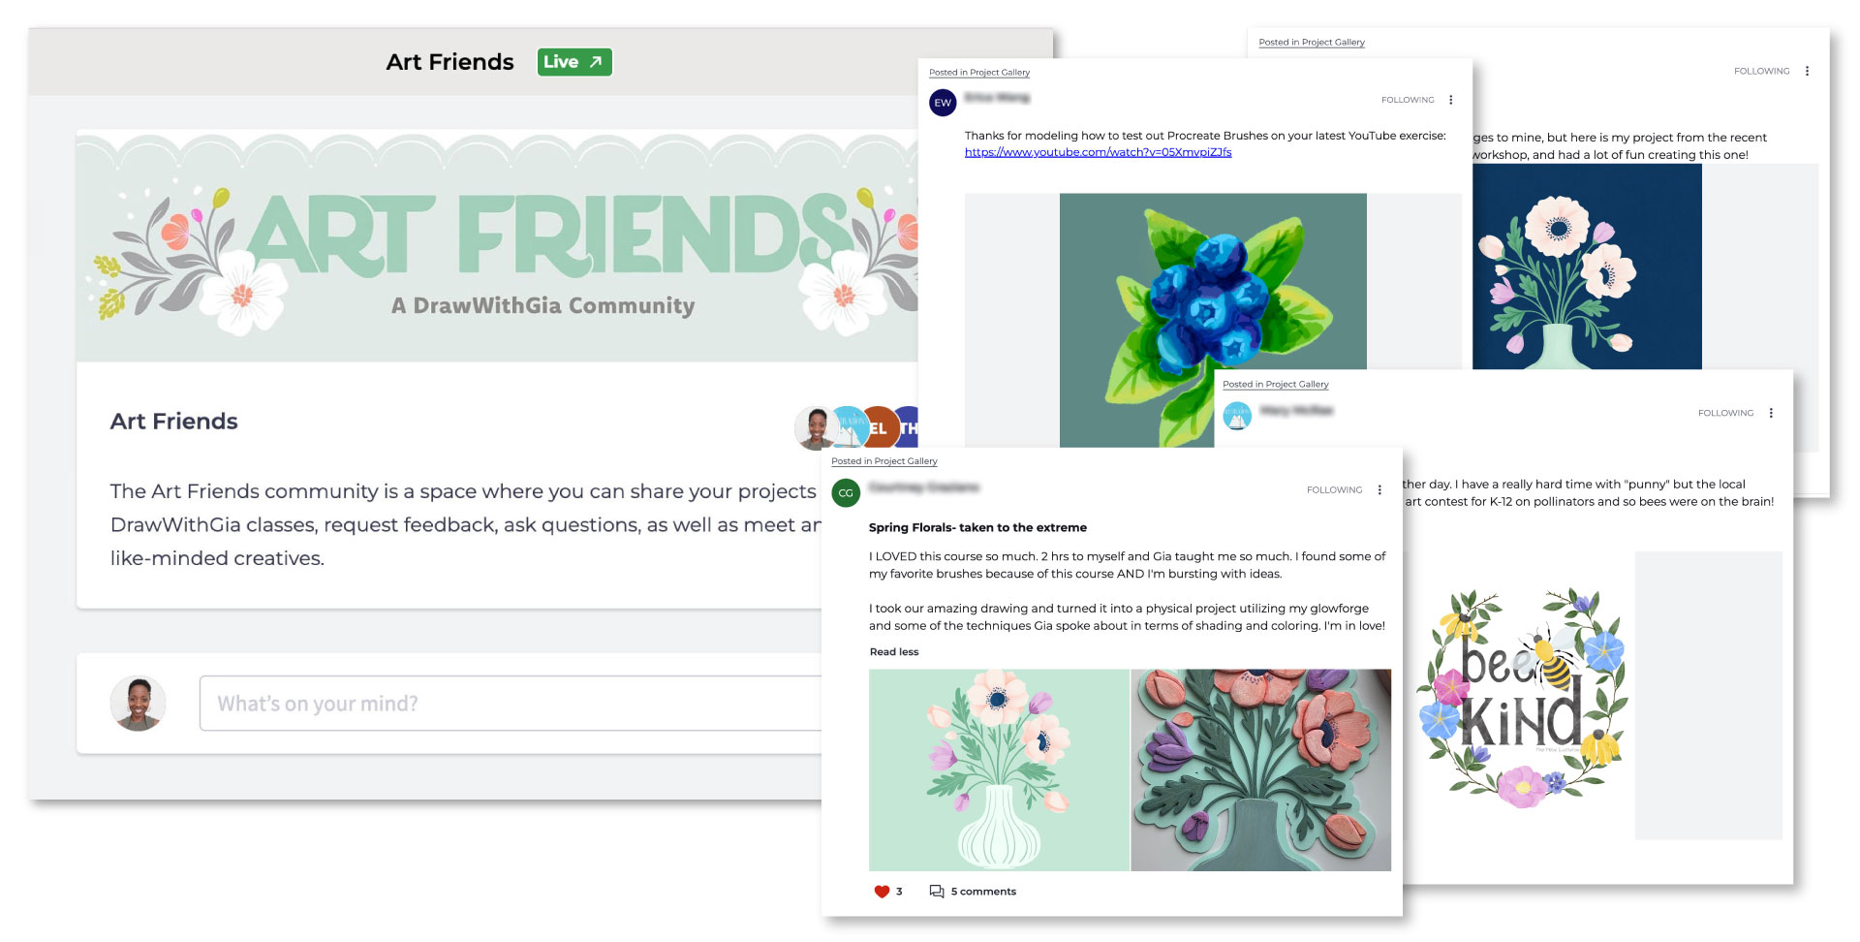The width and height of the screenshot is (1860, 942).
Task: Collapse post with Read less
Action: click(894, 652)
